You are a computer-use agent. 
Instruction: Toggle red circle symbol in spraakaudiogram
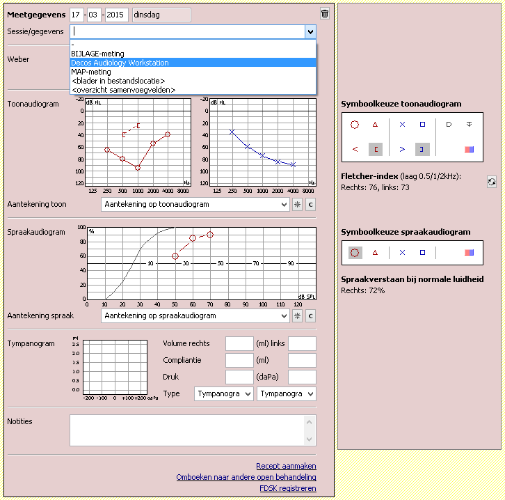click(x=355, y=253)
